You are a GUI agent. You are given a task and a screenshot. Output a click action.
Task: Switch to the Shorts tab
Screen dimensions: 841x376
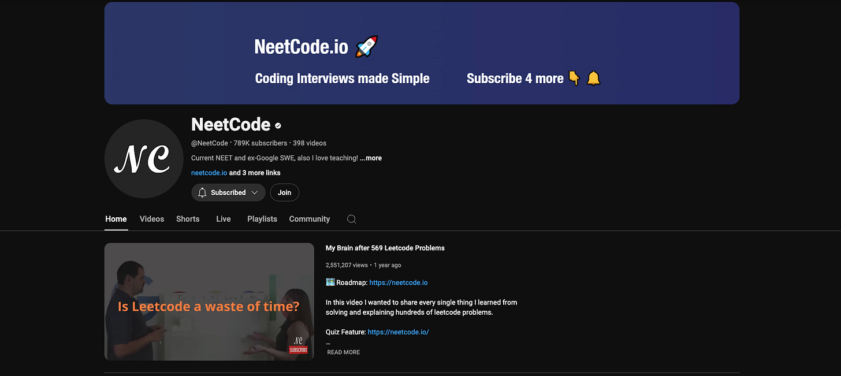[x=188, y=219]
